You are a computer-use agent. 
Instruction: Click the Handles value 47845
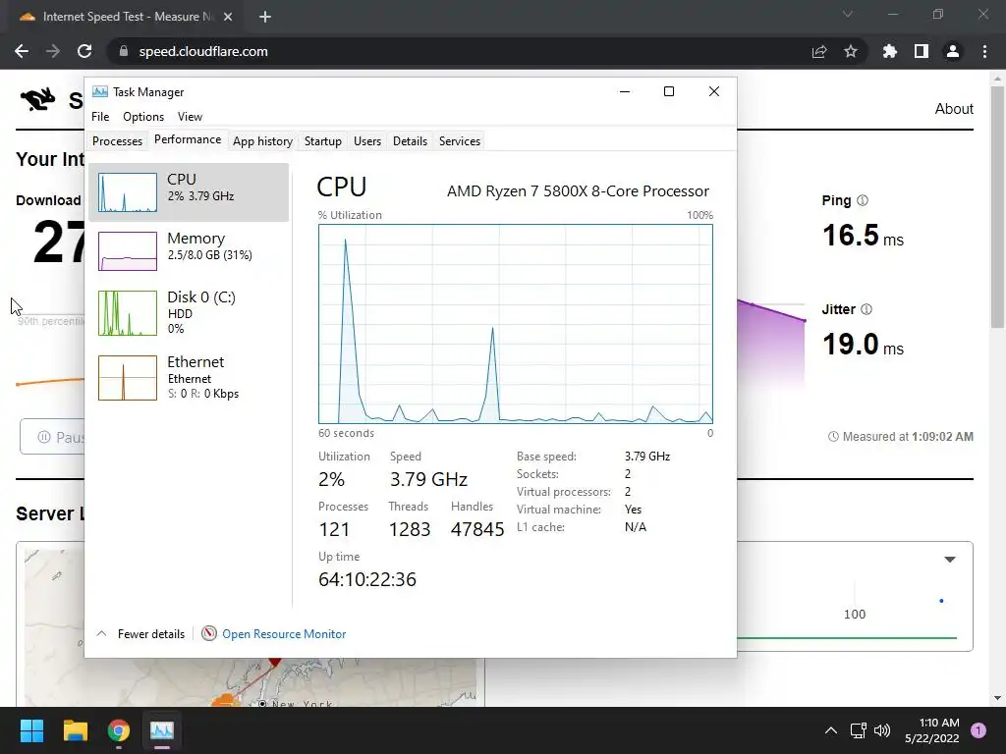coord(477,529)
